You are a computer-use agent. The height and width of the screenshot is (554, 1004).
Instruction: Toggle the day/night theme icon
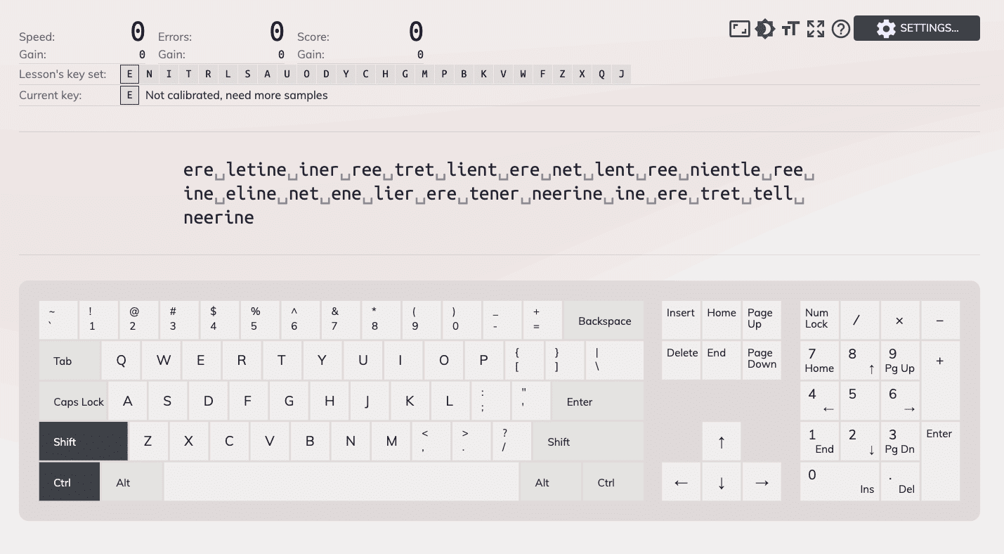764,29
